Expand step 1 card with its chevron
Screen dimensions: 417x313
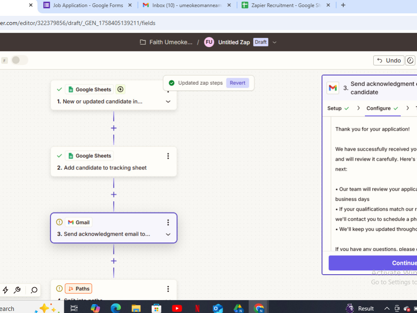click(x=168, y=102)
